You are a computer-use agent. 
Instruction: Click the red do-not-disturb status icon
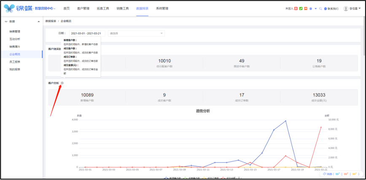point(296,8)
